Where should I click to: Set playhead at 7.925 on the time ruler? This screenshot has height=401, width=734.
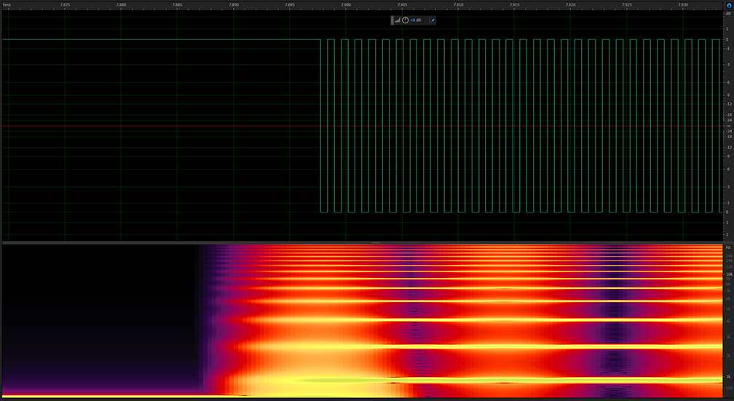pyautogui.click(x=627, y=4)
